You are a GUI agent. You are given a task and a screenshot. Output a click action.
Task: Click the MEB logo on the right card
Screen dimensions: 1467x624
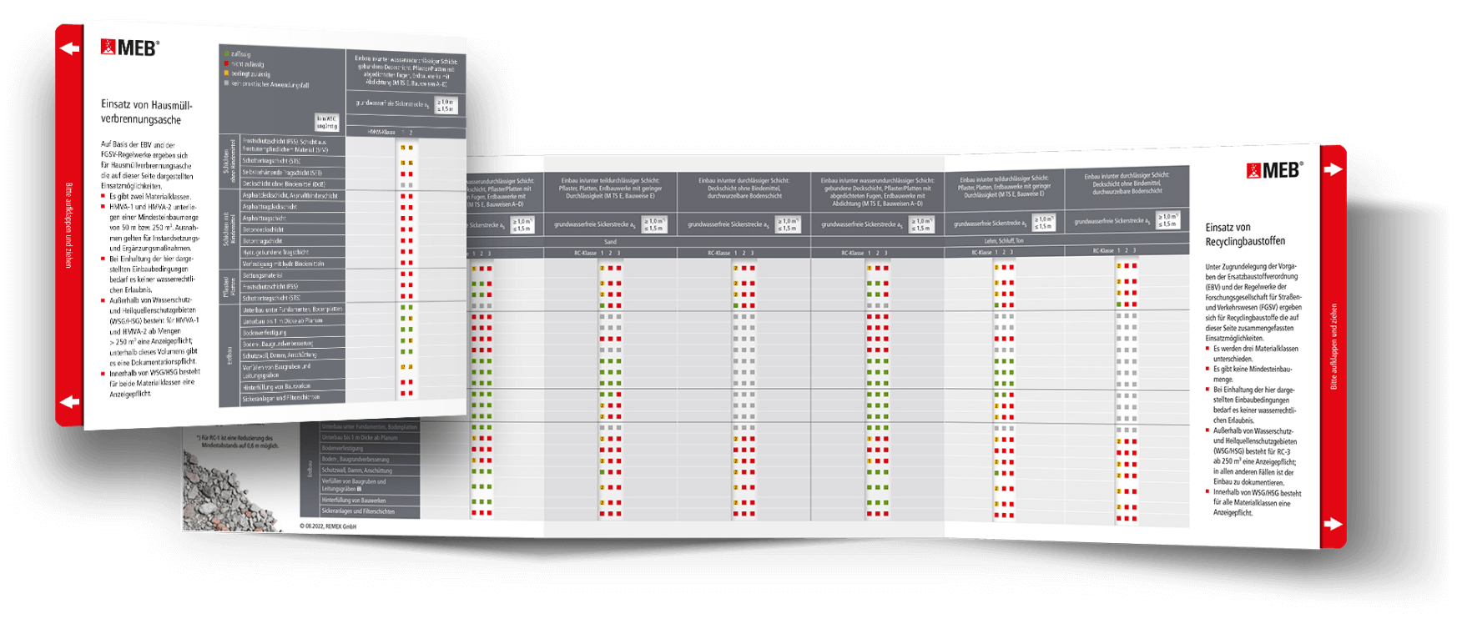pyautogui.click(x=1274, y=170)
